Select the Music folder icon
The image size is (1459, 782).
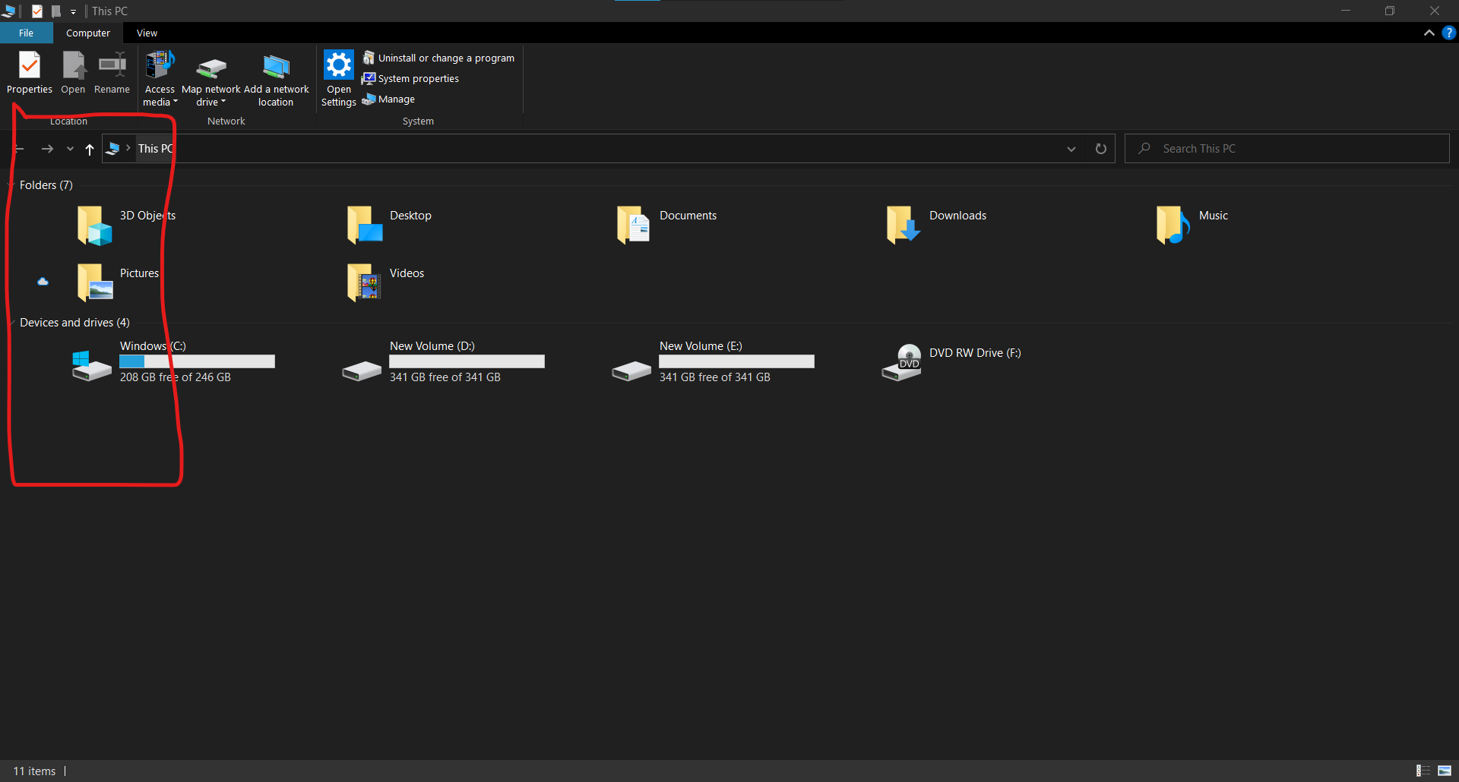1173,225
